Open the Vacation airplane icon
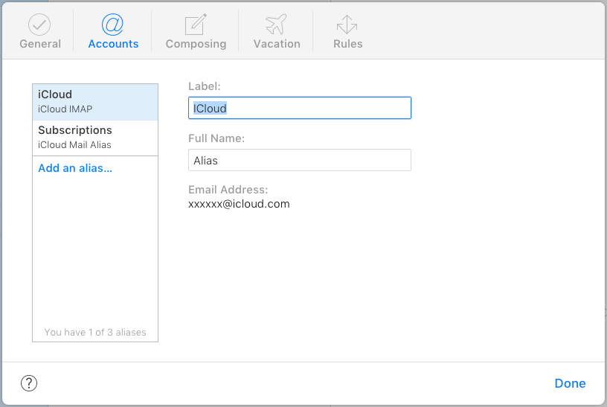 tap(277, 24)
